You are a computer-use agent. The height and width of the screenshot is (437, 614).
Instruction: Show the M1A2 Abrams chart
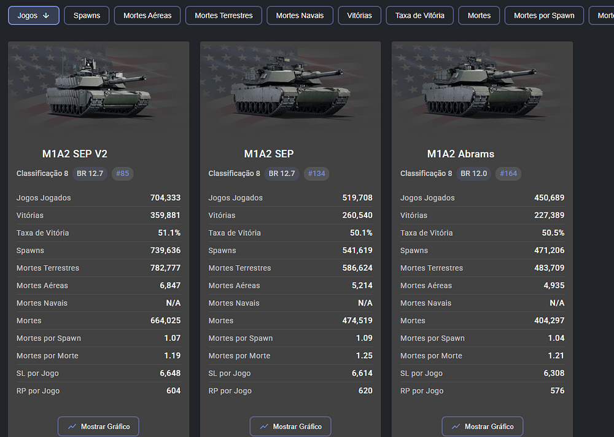[x=482, y=427]
